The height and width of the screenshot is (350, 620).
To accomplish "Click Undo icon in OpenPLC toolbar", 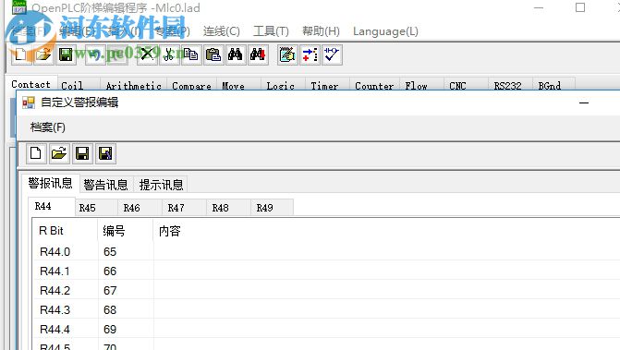I will pyautogui.click(x=95, y=54).
